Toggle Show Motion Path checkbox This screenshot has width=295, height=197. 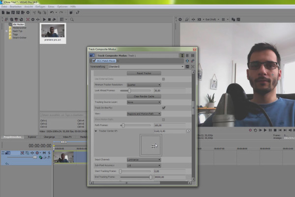coord(163,120)
